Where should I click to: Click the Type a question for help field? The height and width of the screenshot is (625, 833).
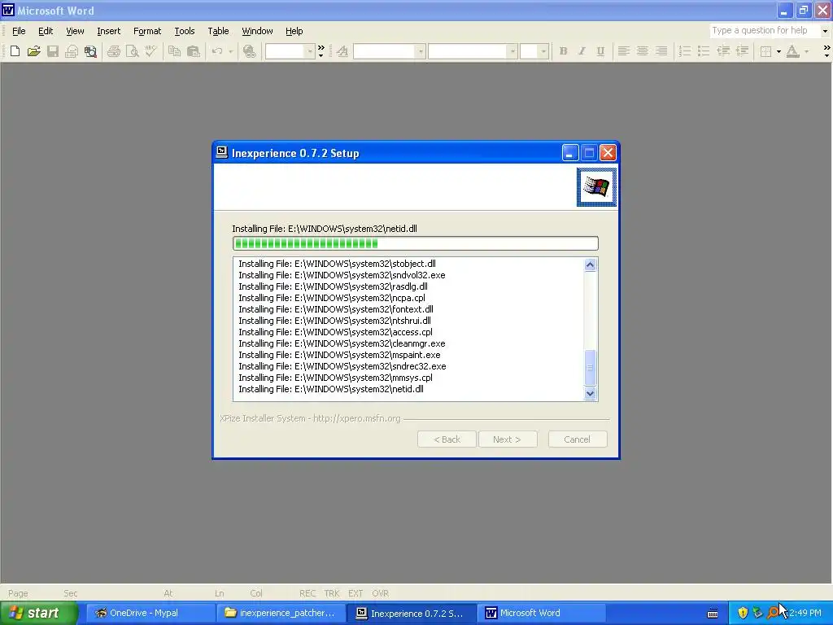point(765,31)
